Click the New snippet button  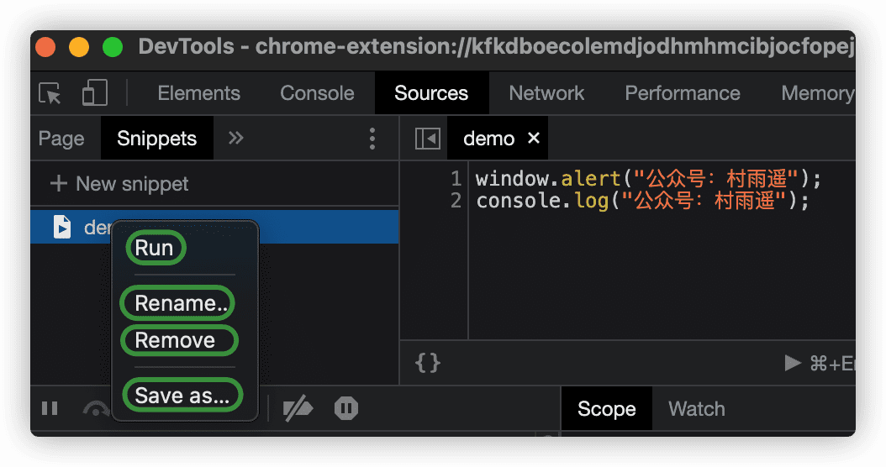pos(120,184)
